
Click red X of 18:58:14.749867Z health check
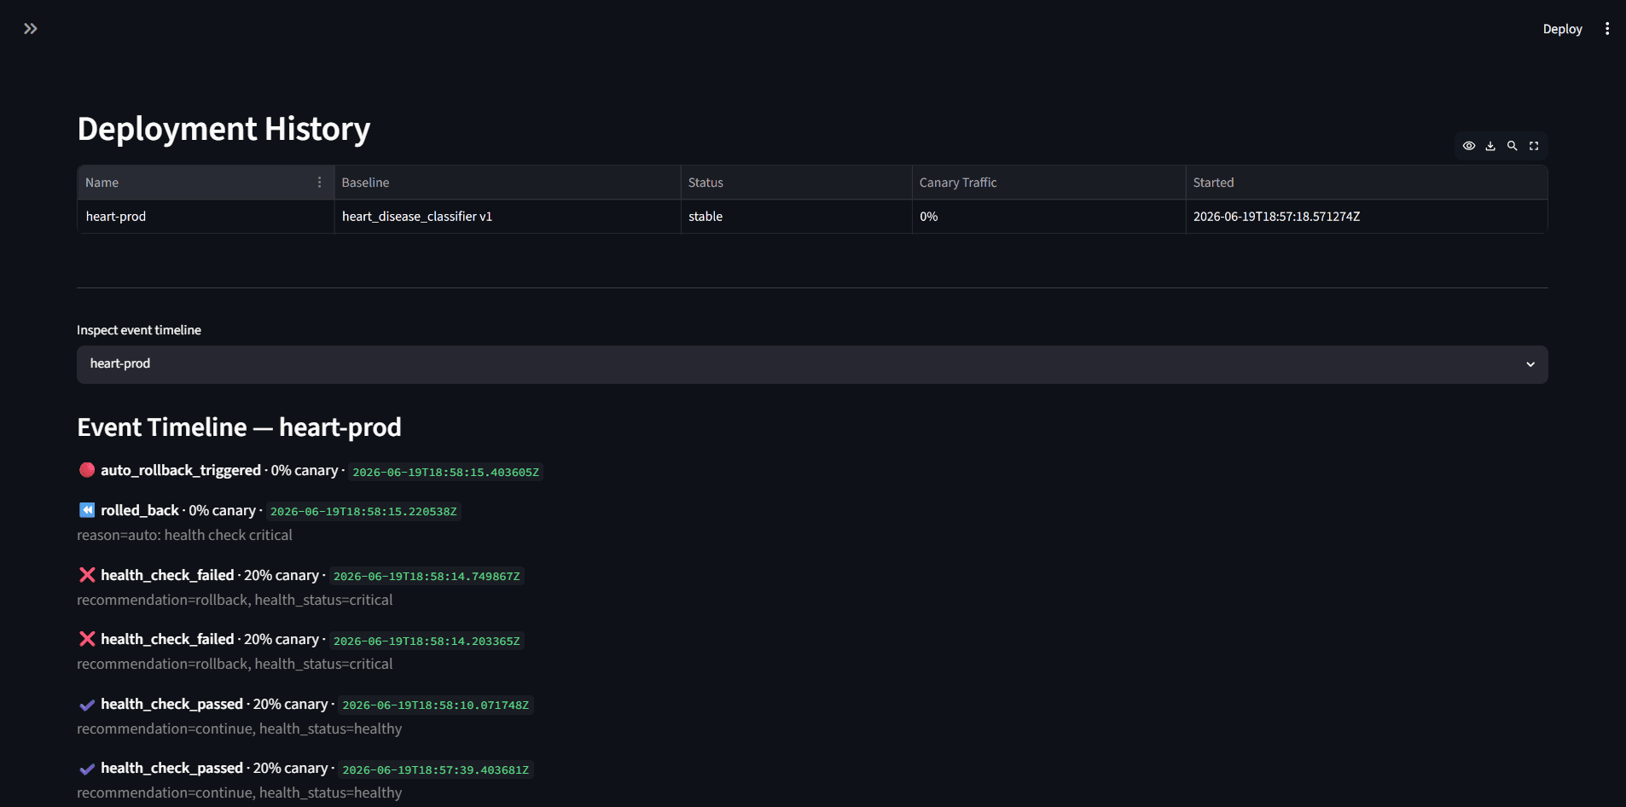(87, 575)
